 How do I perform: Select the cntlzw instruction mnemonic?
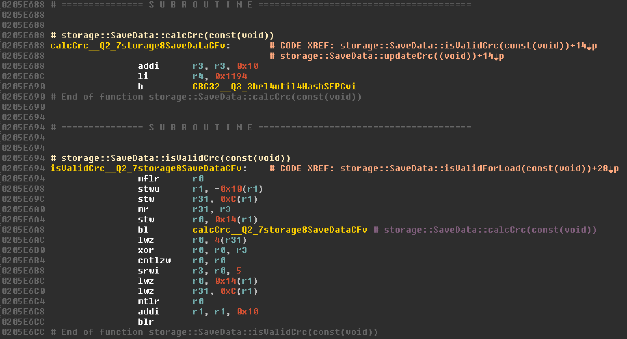(x=154, y=261)
